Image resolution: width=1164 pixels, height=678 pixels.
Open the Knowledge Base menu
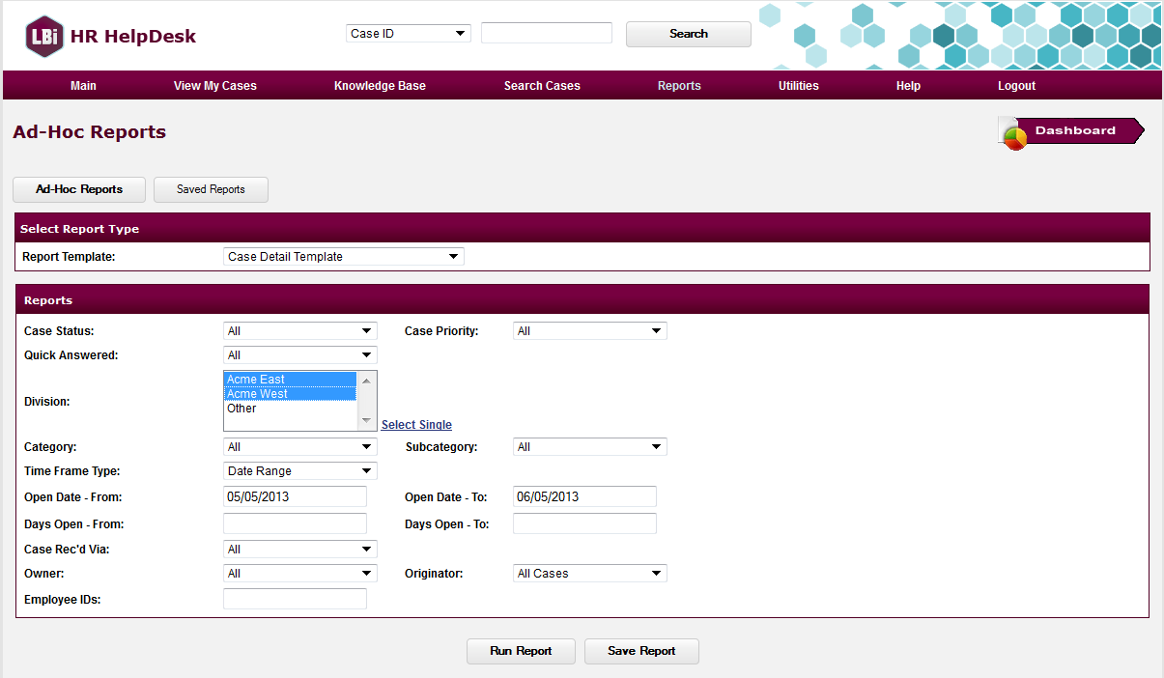click(x=380, y=86)
